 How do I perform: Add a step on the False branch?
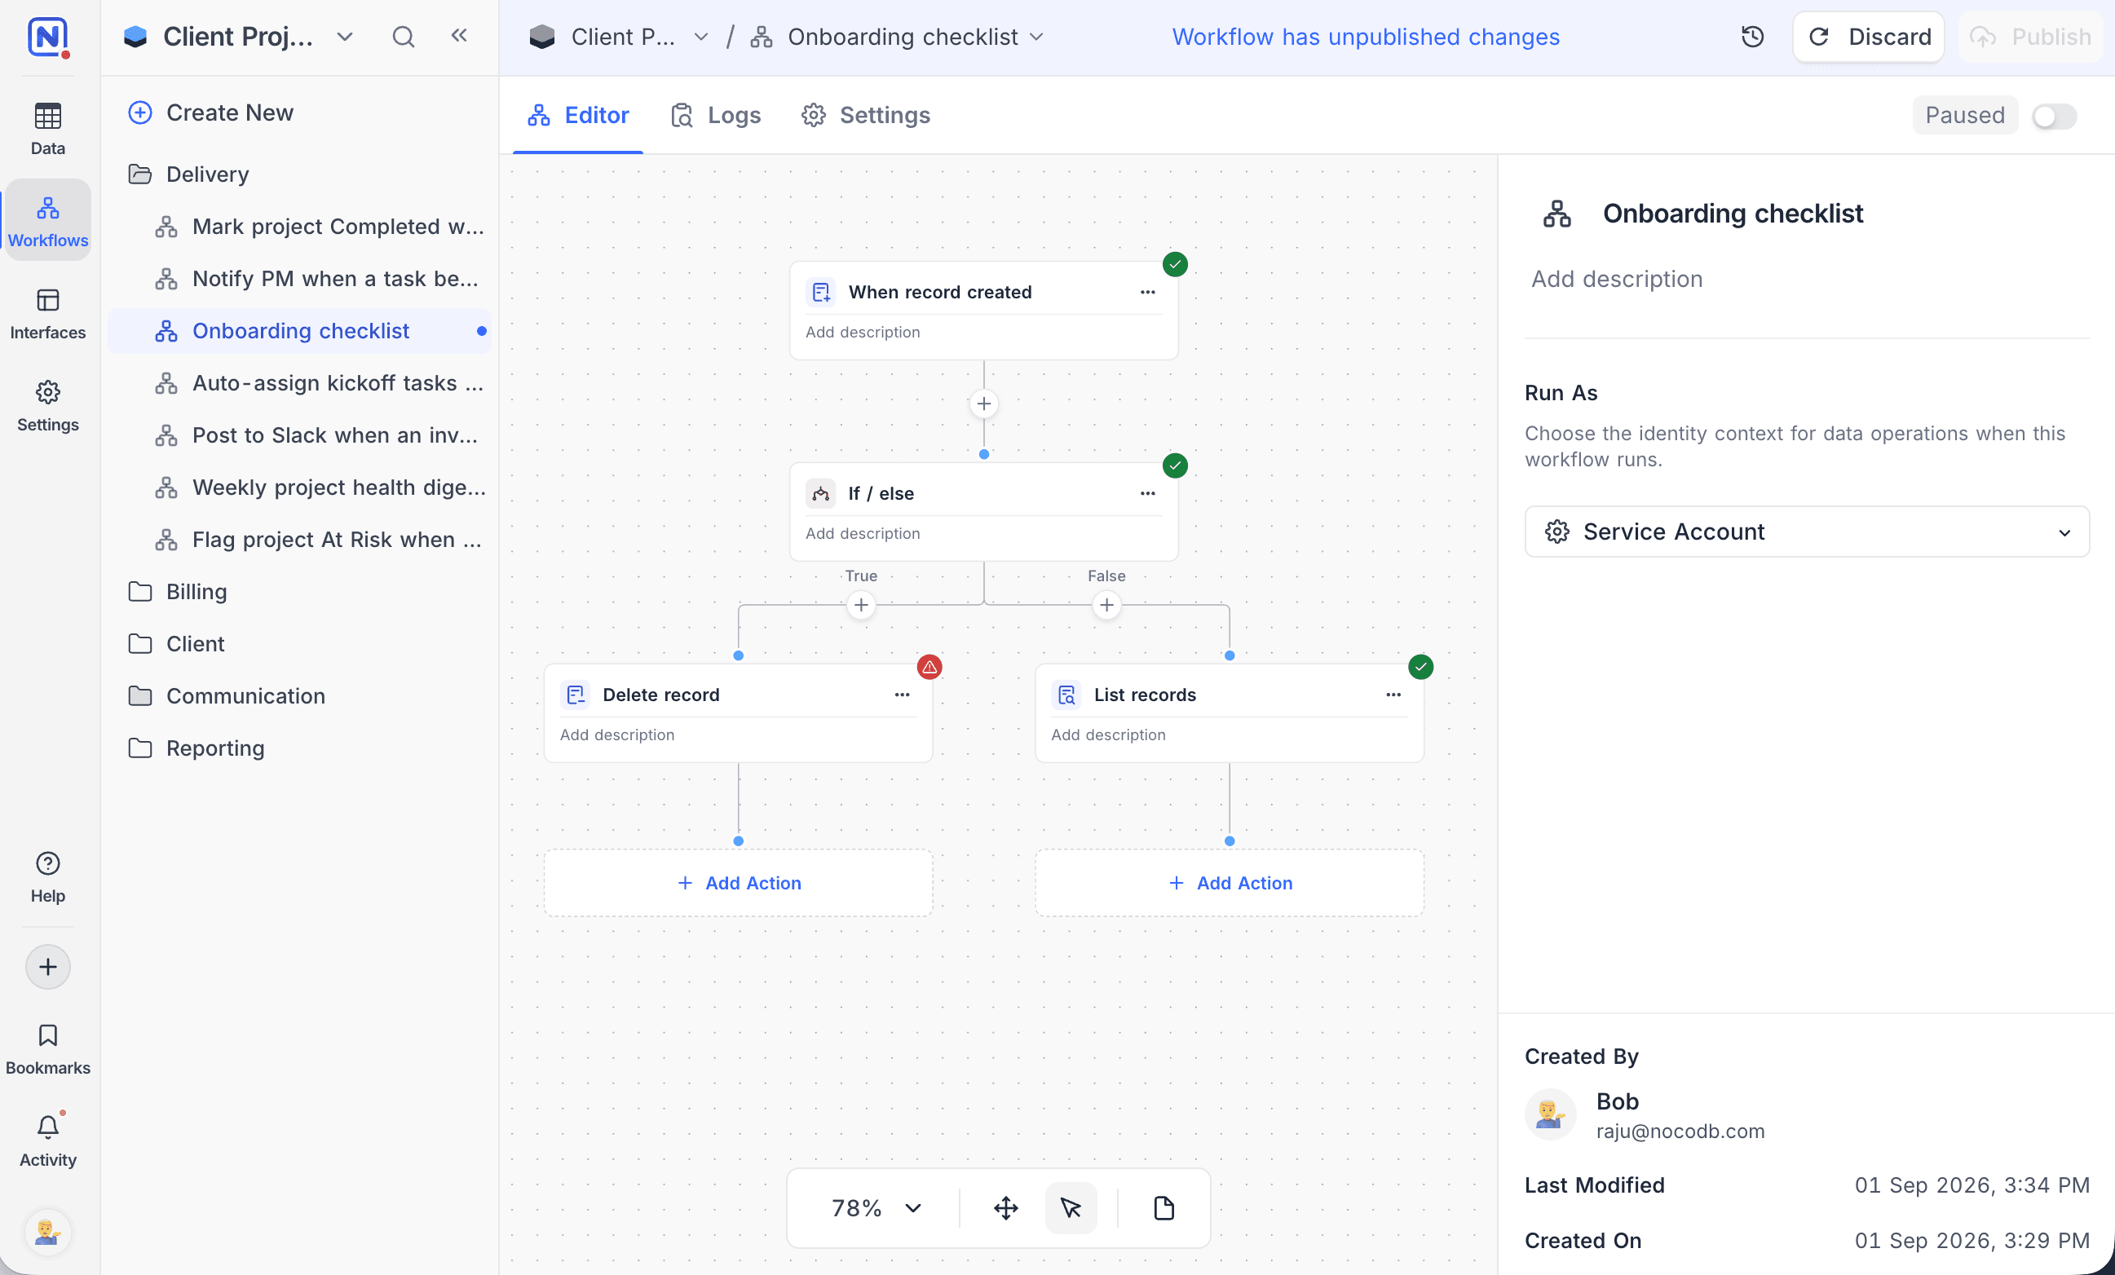tap(1106, 605)
